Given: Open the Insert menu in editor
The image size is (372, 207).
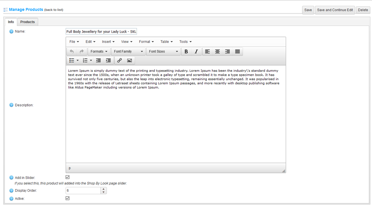Looking at the screenshot, I should coord(108,42).
